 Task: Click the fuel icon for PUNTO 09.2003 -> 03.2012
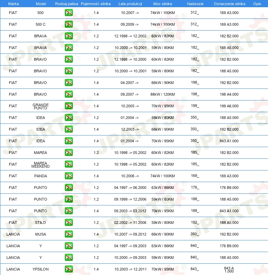coord(69,211)
